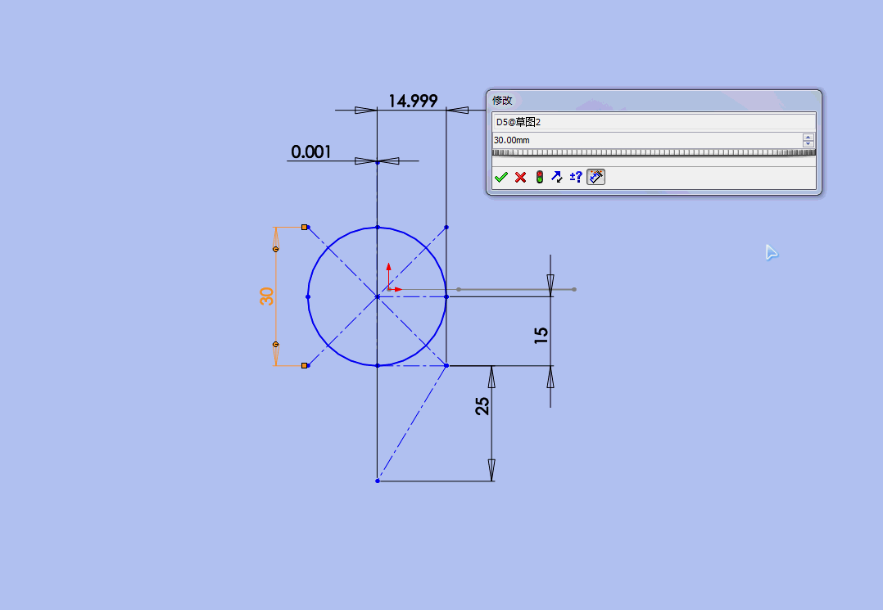Viewport: 883px width, 610px height.
Task: Increase the value with the up spinner arrow
Action: pos(808,137)
